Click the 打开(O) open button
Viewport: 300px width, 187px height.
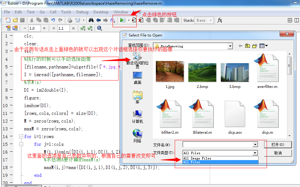point(278,145)
